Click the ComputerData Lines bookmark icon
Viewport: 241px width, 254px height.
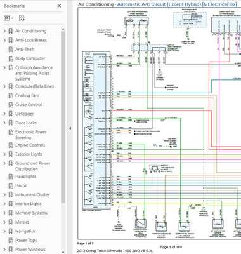[11, 86]
